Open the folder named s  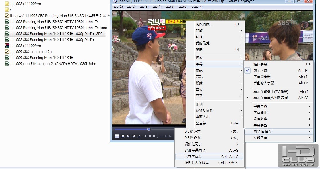point(8,9)
